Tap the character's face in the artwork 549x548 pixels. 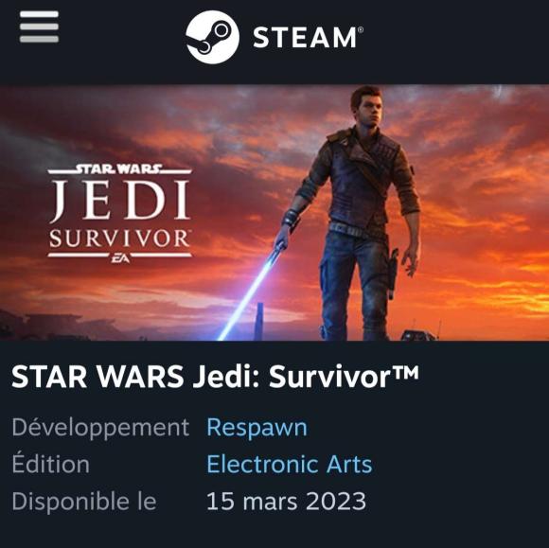coord(371,109)
